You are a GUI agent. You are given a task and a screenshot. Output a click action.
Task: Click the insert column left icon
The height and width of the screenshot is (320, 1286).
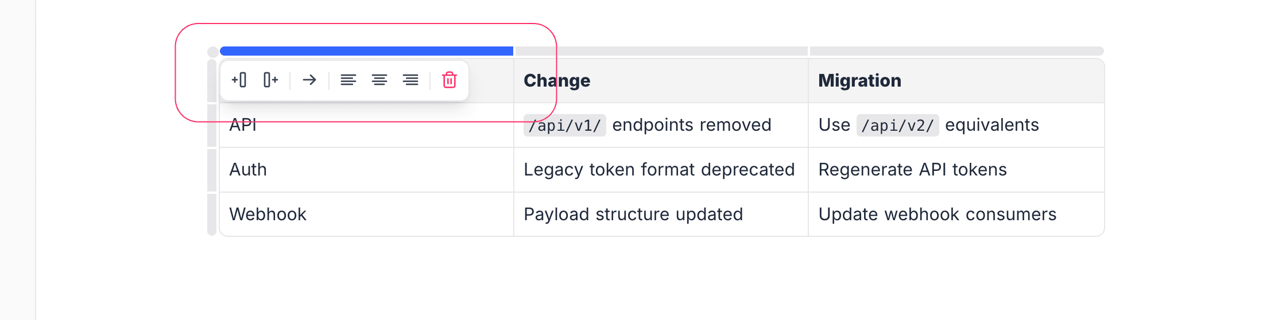239,80
